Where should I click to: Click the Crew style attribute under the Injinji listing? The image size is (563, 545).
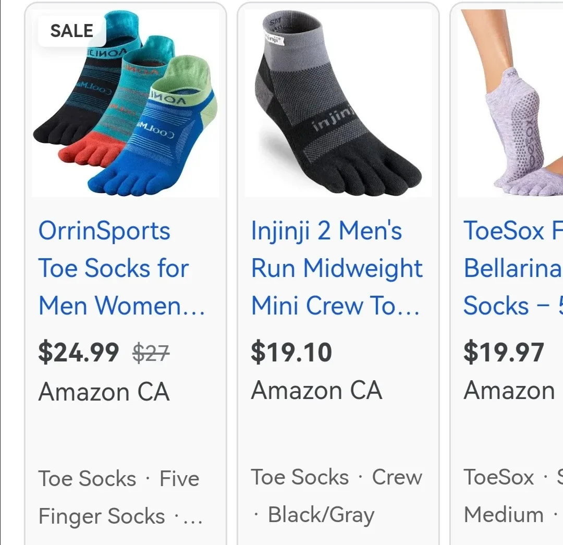[396, 477]
